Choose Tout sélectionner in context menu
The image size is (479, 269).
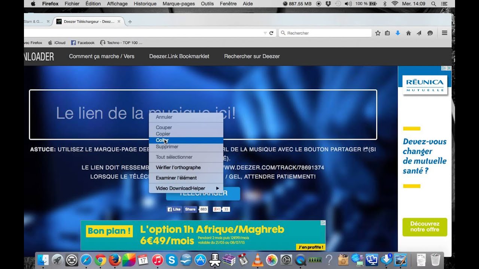point(186,157)
